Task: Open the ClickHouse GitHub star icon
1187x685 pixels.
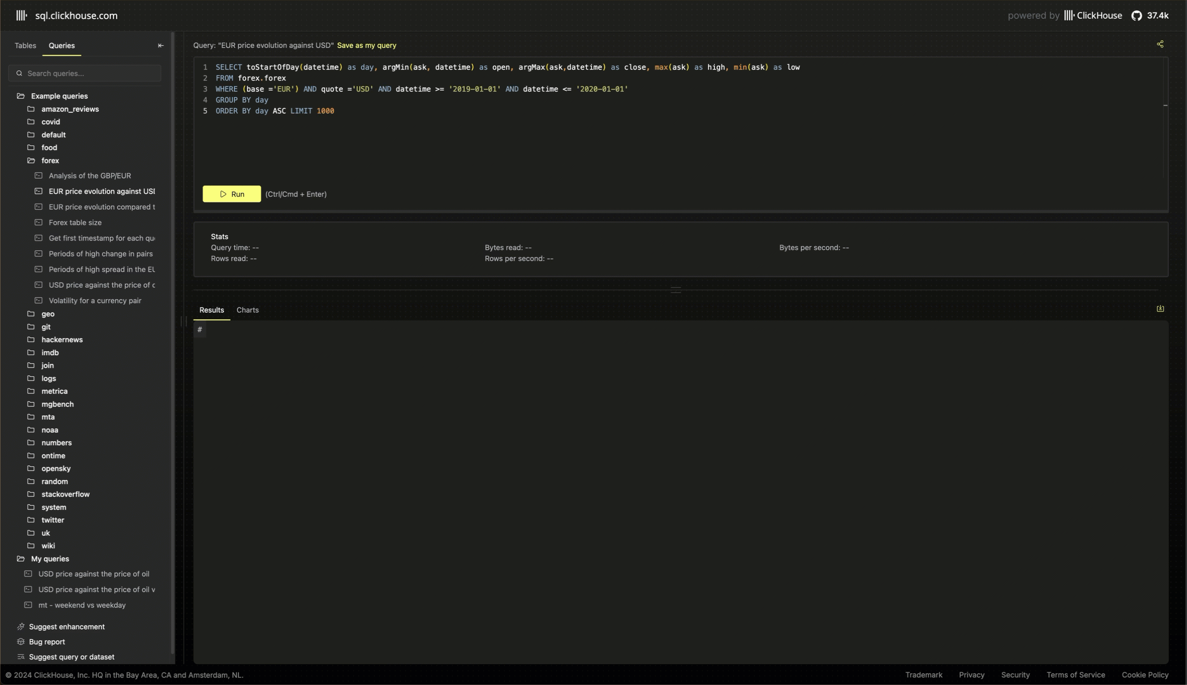Action: pyautogui.click(x=1137, y=16)
